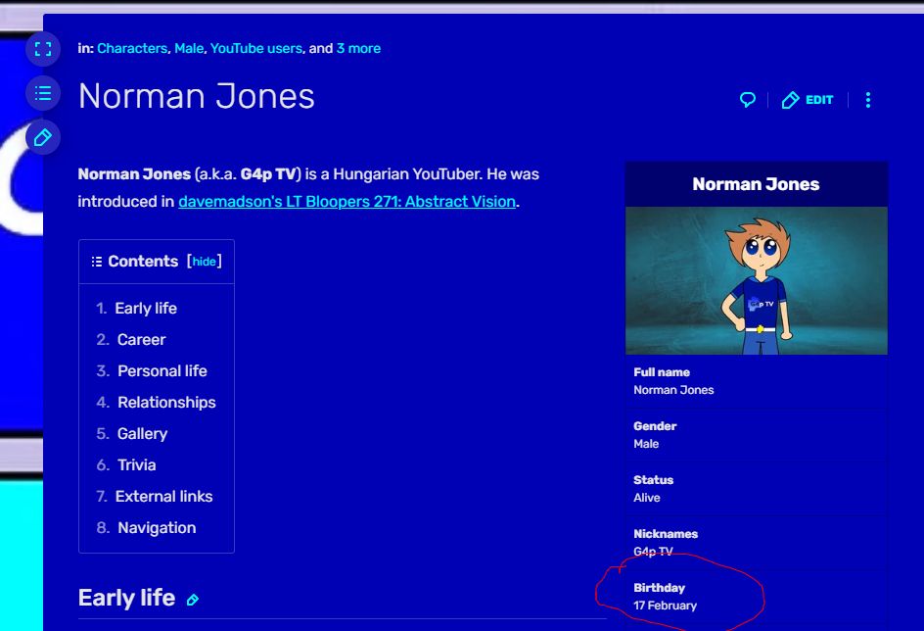
Task: Click 'Full name' infobox label
Action: tap(662, 372)
